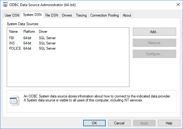183x129 pixels.
Task: Click the Platform column header
Action: [x=29, y=32]
